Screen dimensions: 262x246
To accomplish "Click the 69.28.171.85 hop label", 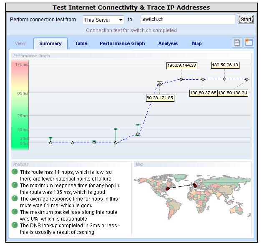I will (160, 98).
